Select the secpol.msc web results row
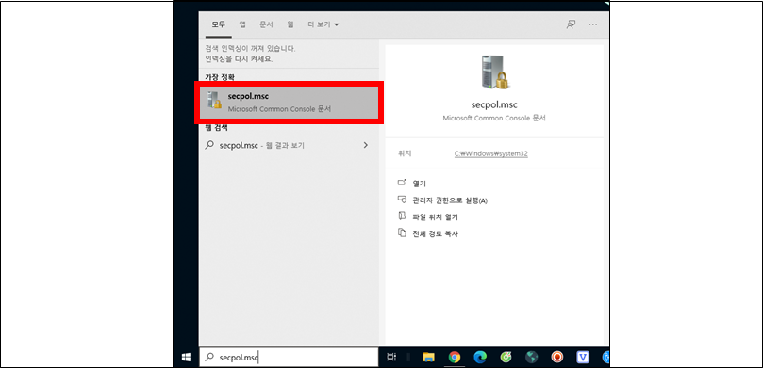 289,145
